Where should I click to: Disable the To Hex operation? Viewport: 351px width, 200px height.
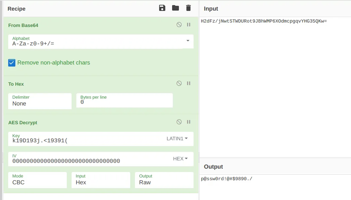[x=179, y=83]
